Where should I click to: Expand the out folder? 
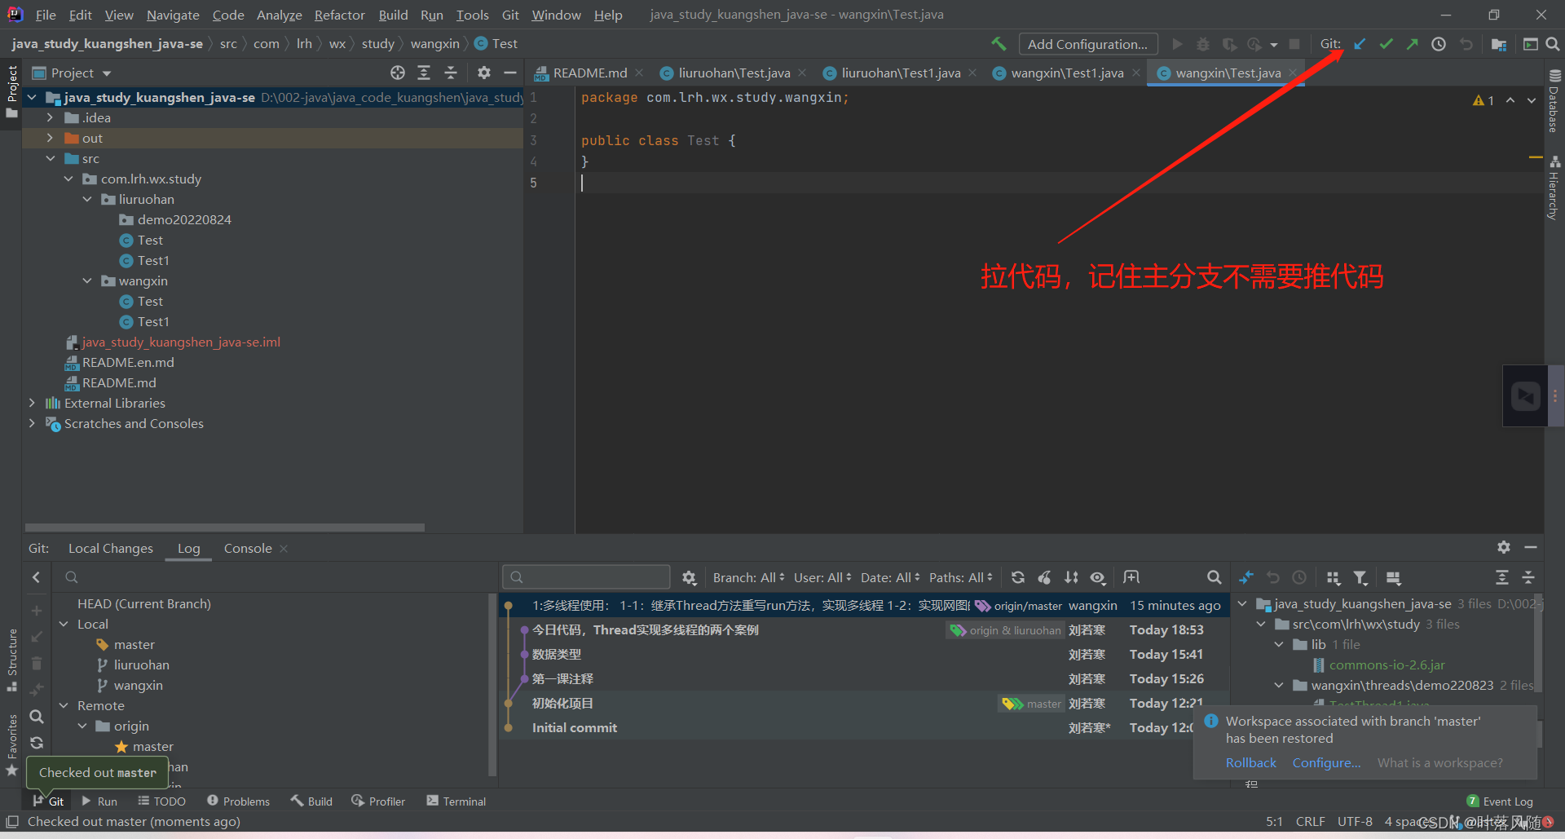point(50,138)
